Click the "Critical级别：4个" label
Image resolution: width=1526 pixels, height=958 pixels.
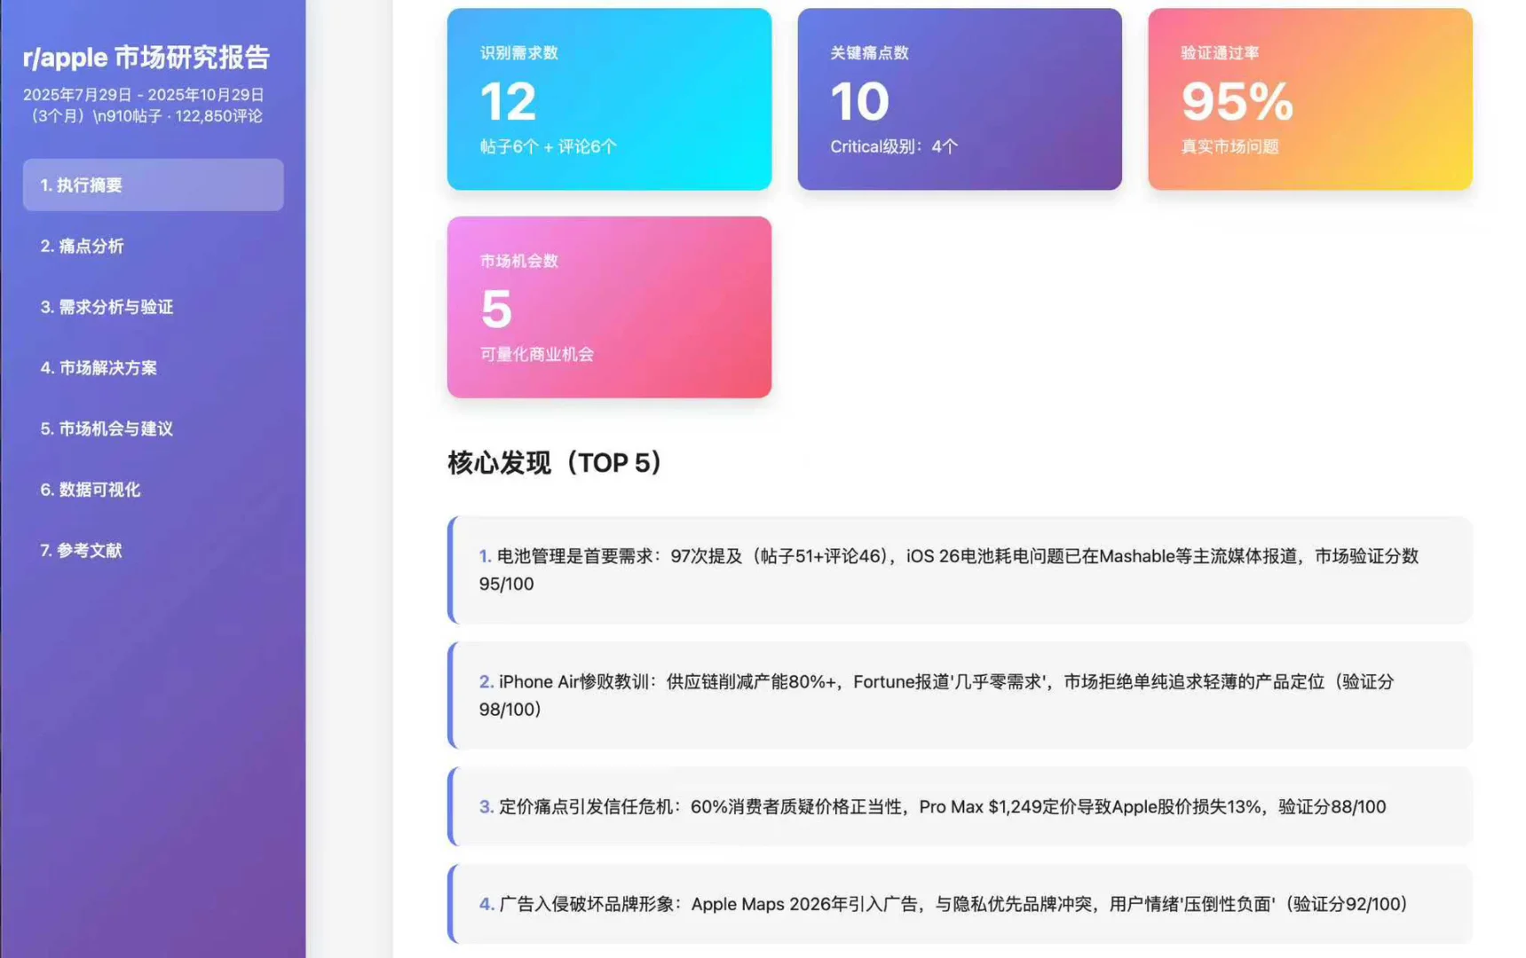click(x=890, y=146)
